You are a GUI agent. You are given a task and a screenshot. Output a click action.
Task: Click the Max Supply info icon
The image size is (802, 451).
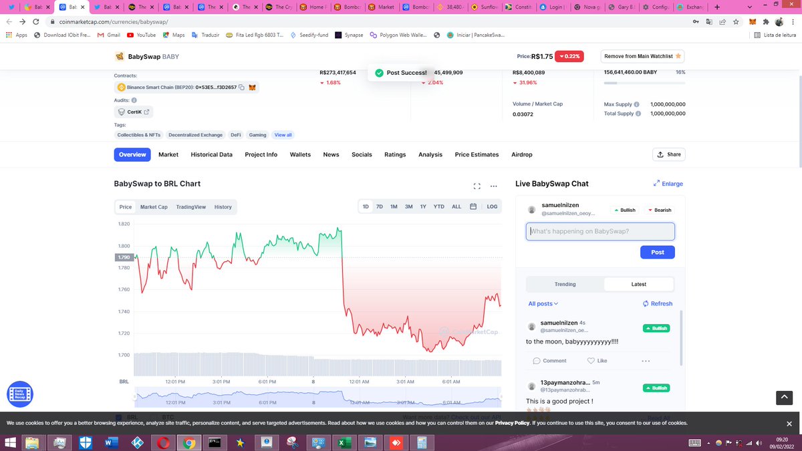[x=636, y=104]
